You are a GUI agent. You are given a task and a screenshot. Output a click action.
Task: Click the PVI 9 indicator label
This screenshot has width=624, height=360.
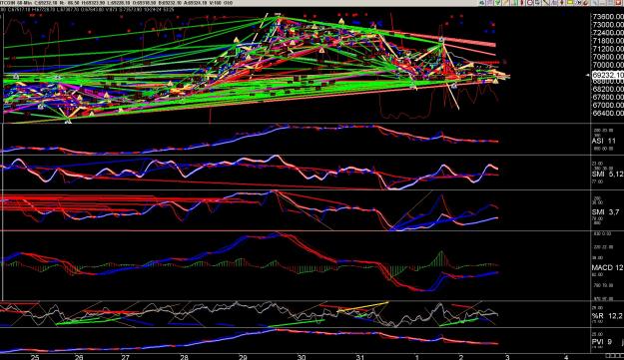pos(602,342)
